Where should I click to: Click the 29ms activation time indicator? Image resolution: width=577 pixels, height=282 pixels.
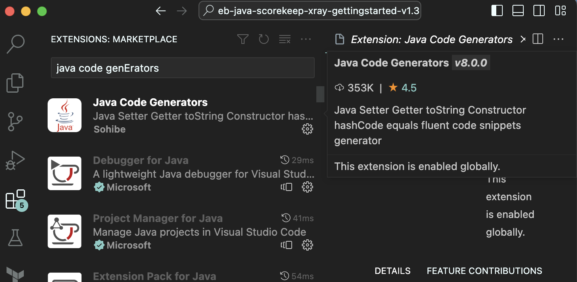297,160
